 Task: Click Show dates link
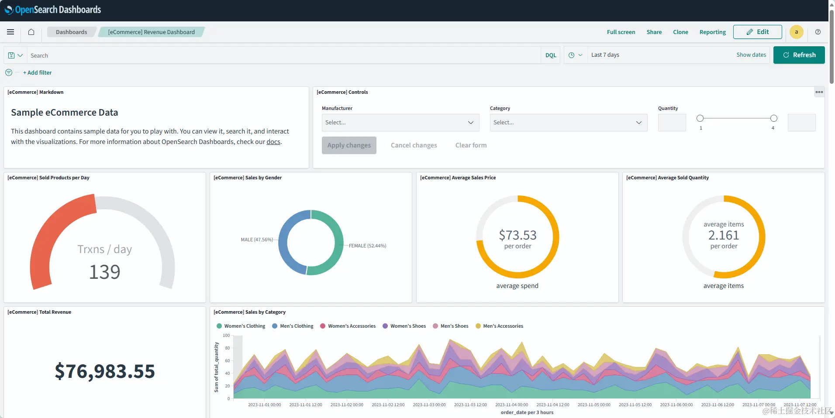pos(751,55)
